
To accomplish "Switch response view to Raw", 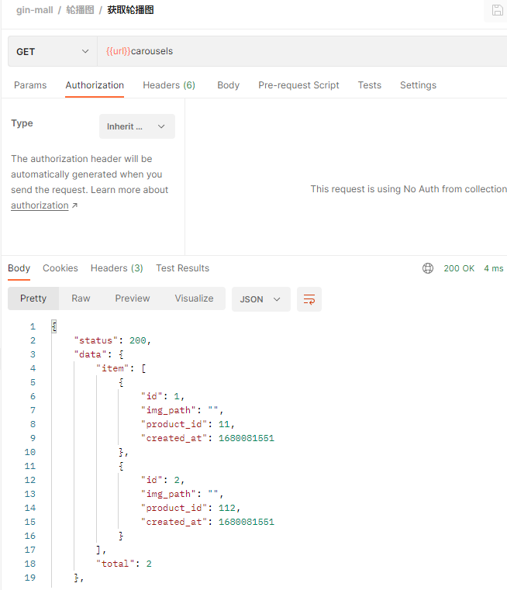I will pyautogui.click(x=81, y=298).
